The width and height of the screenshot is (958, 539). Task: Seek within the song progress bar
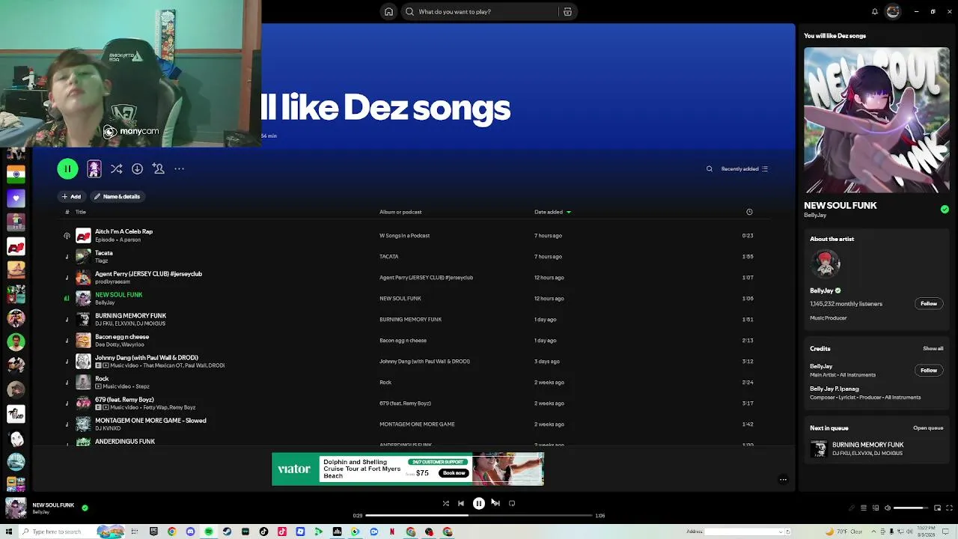[479, 516]
